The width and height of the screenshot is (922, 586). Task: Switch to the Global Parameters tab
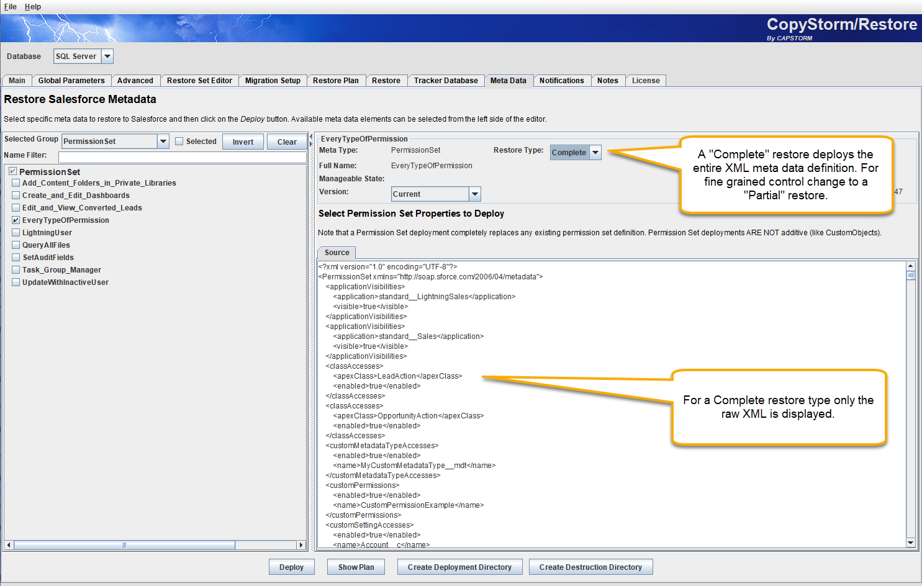[71, 81]
